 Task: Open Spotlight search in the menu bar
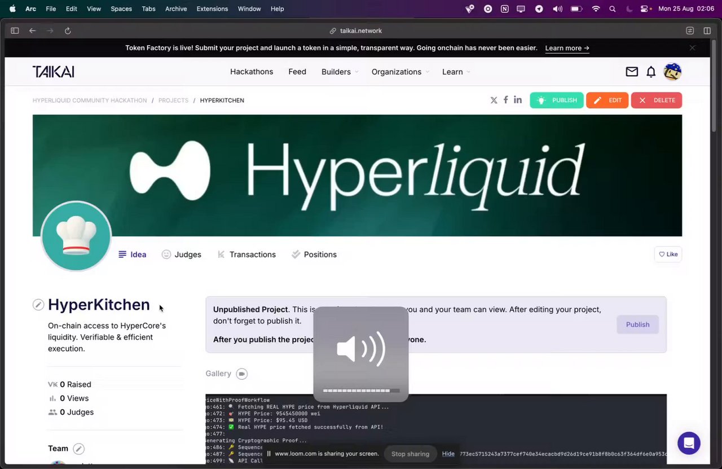613,8
